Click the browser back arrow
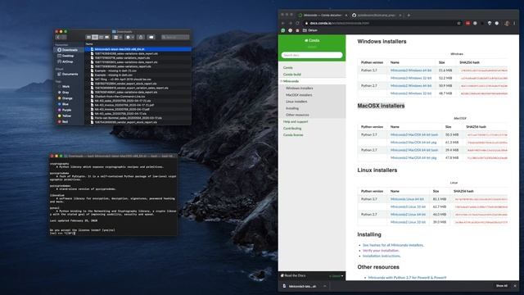The image size is (524, 295). point(282,23)
